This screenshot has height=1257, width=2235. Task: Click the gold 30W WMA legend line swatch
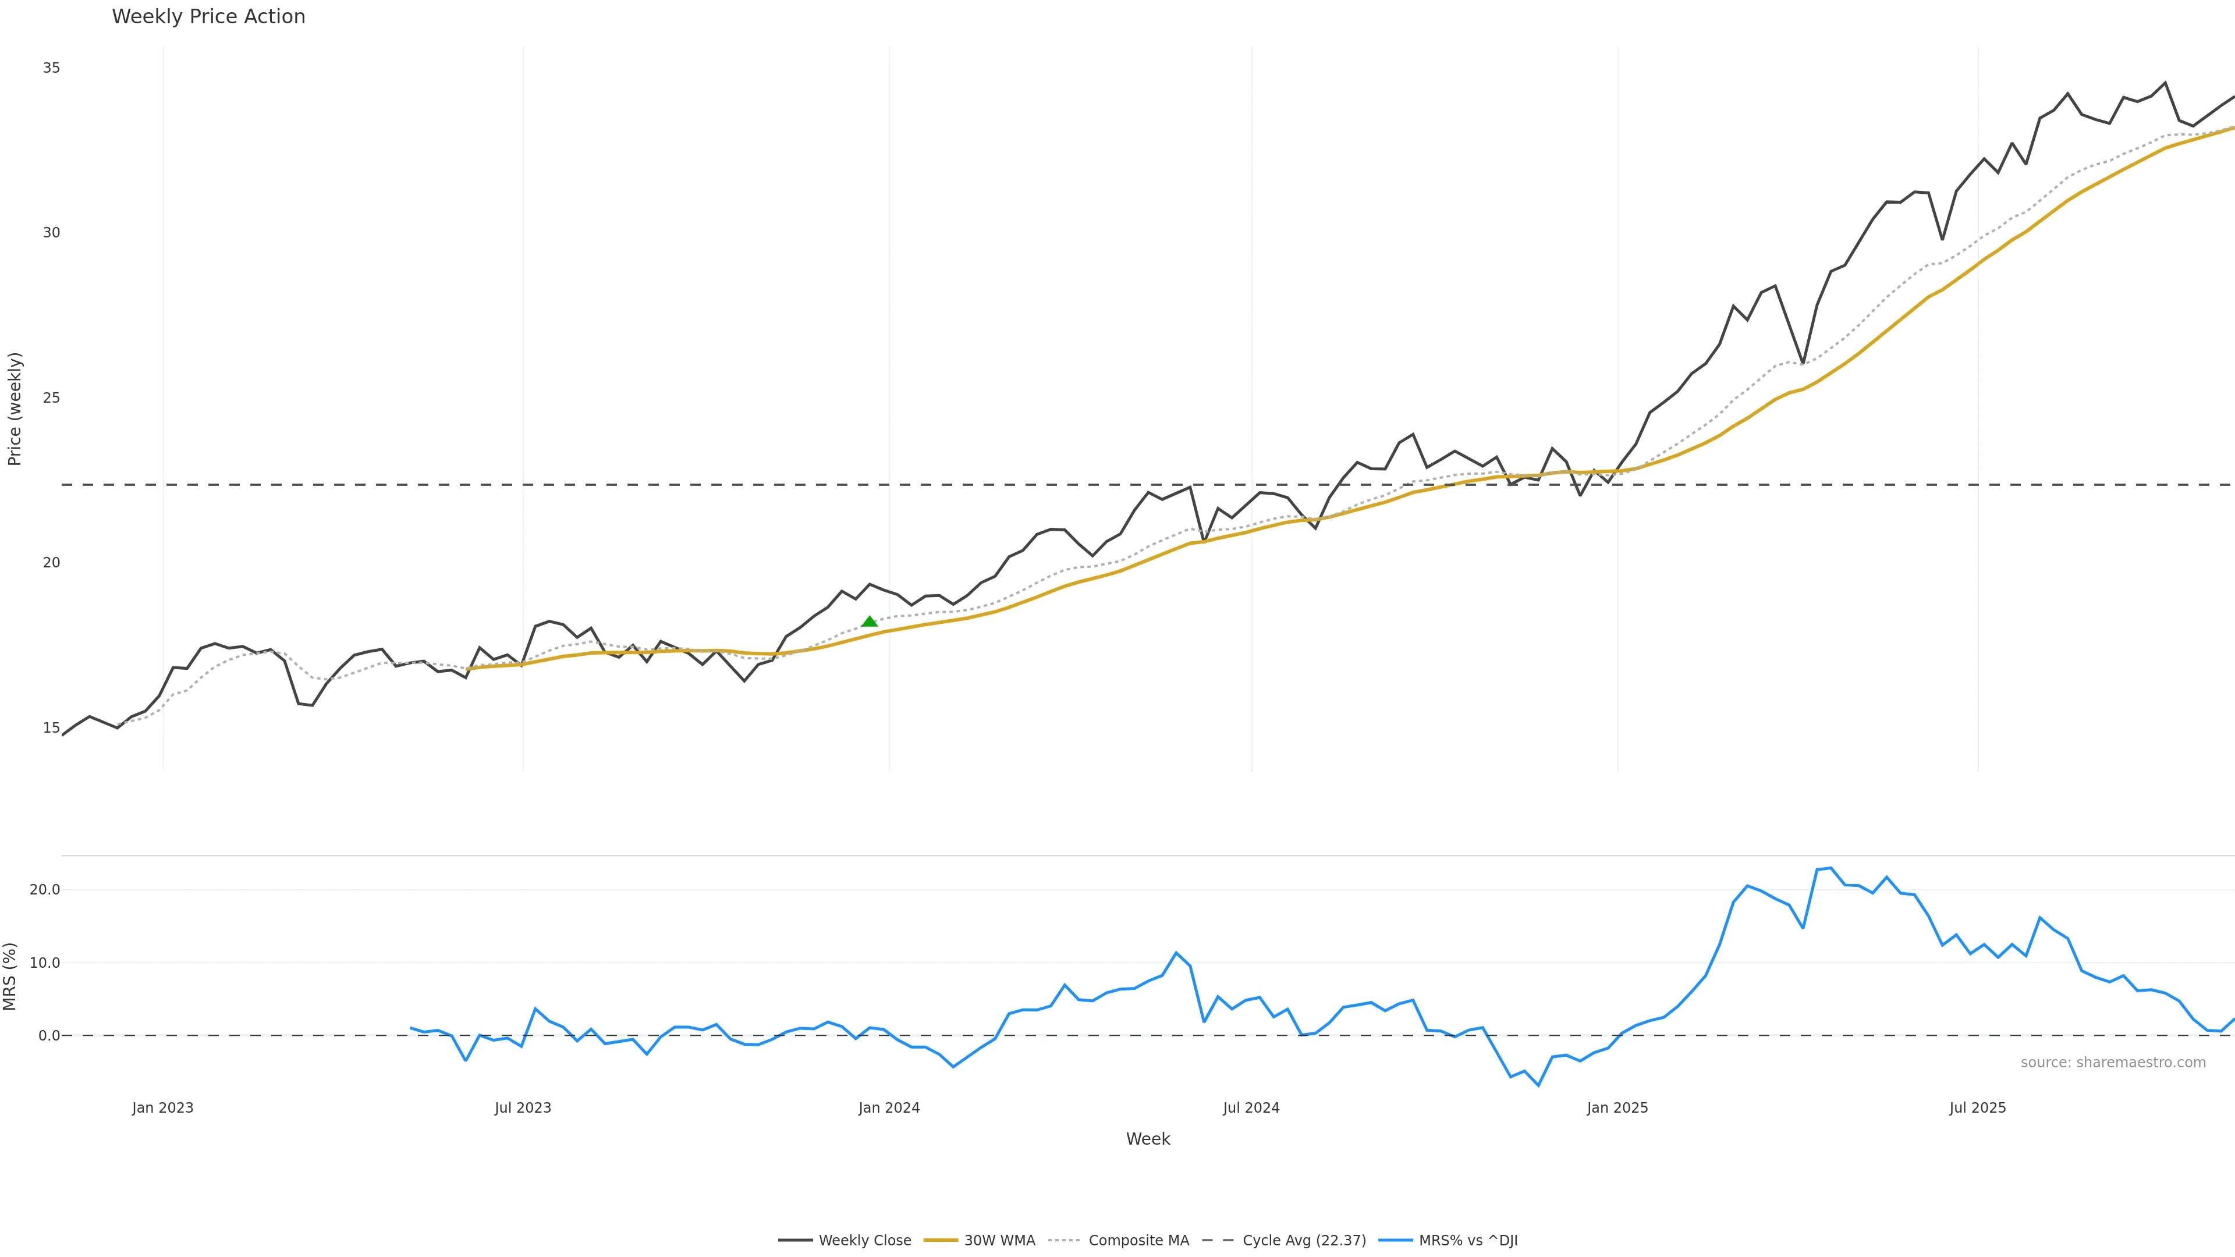[x=941, y=1241]
